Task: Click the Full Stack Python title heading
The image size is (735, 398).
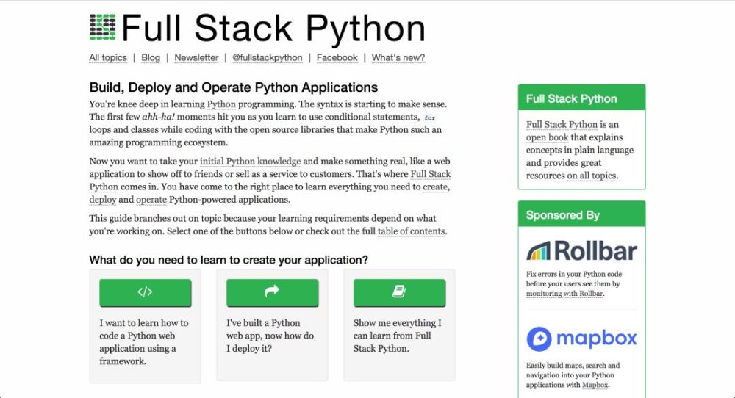Action: click(x=273, y=29)
